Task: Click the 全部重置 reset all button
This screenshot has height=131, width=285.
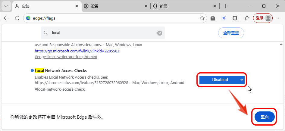Action: (231, 33)
